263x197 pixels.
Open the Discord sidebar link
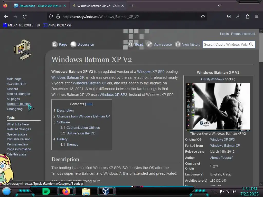click(12, 89)
